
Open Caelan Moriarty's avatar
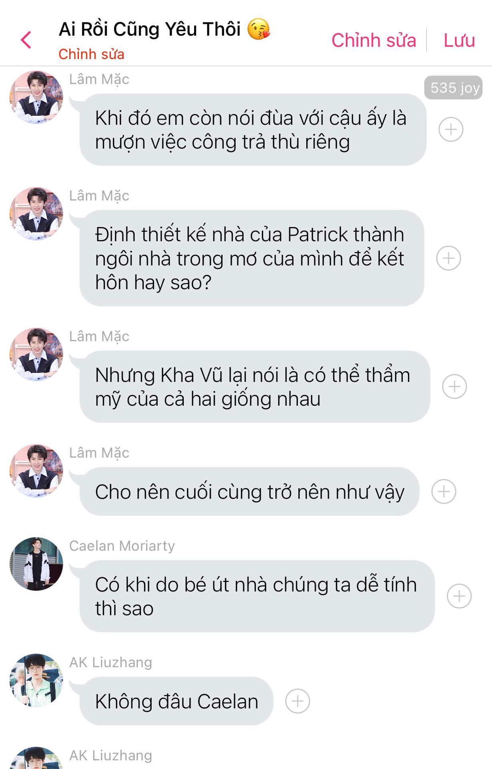point(36,564)
